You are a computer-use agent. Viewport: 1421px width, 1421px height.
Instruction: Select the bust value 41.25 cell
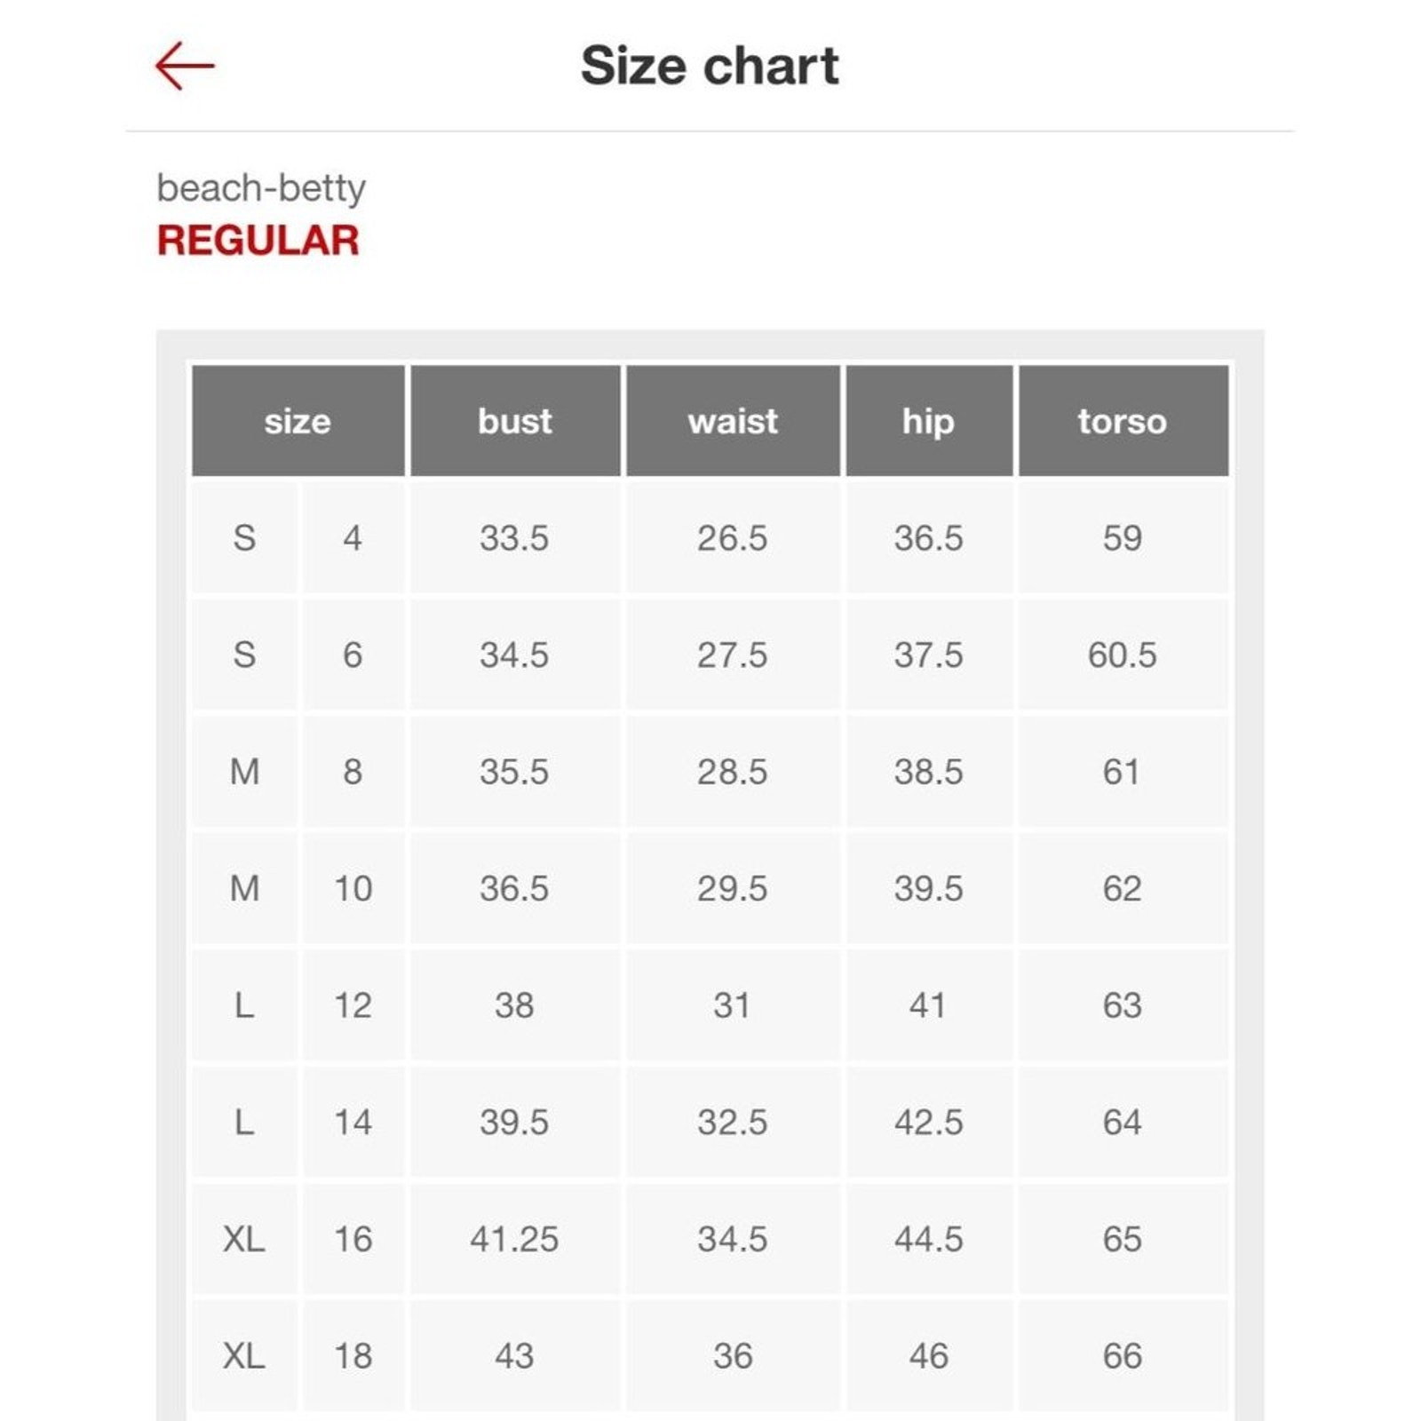click(x=515, y=1239)
